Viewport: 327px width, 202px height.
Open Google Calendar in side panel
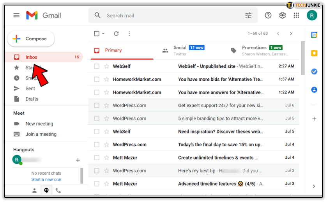pos(314,35)
